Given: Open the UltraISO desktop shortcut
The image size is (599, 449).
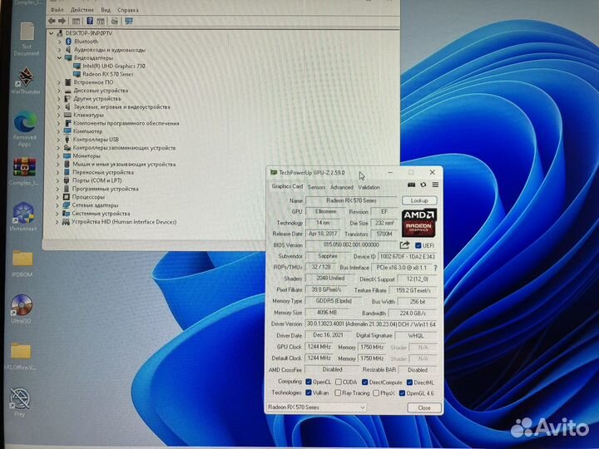Looking at the screenshot, I should [x=22, y=309].
